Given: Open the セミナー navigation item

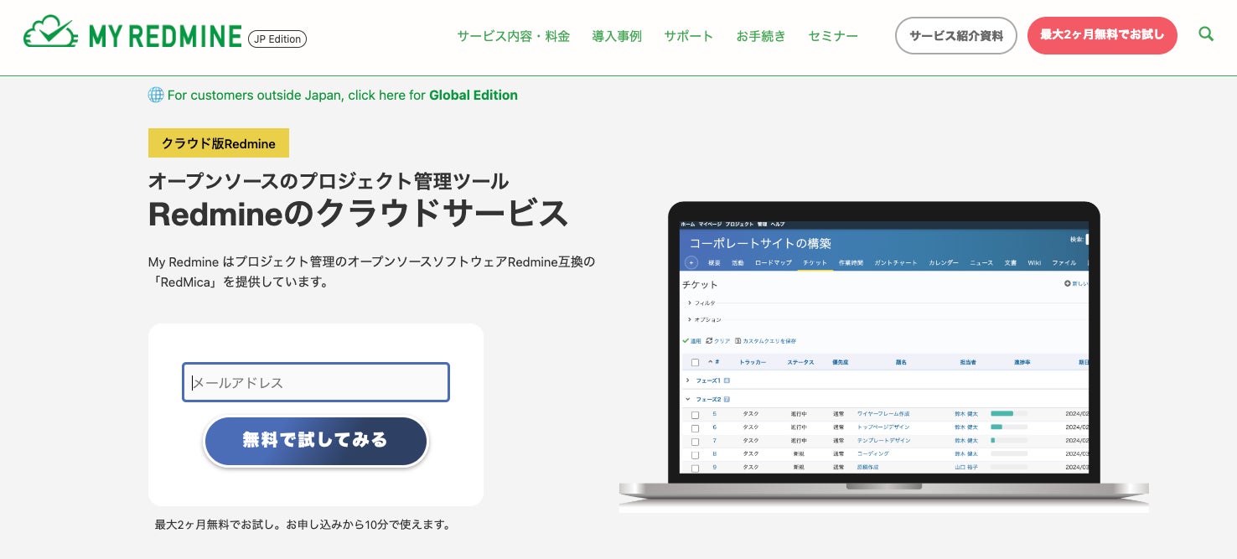Looking at the screenshot, I should [833, 36].
